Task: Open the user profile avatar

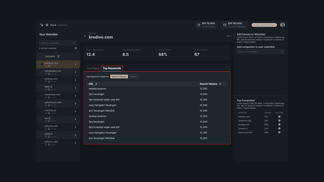Action: pos(282,25)
